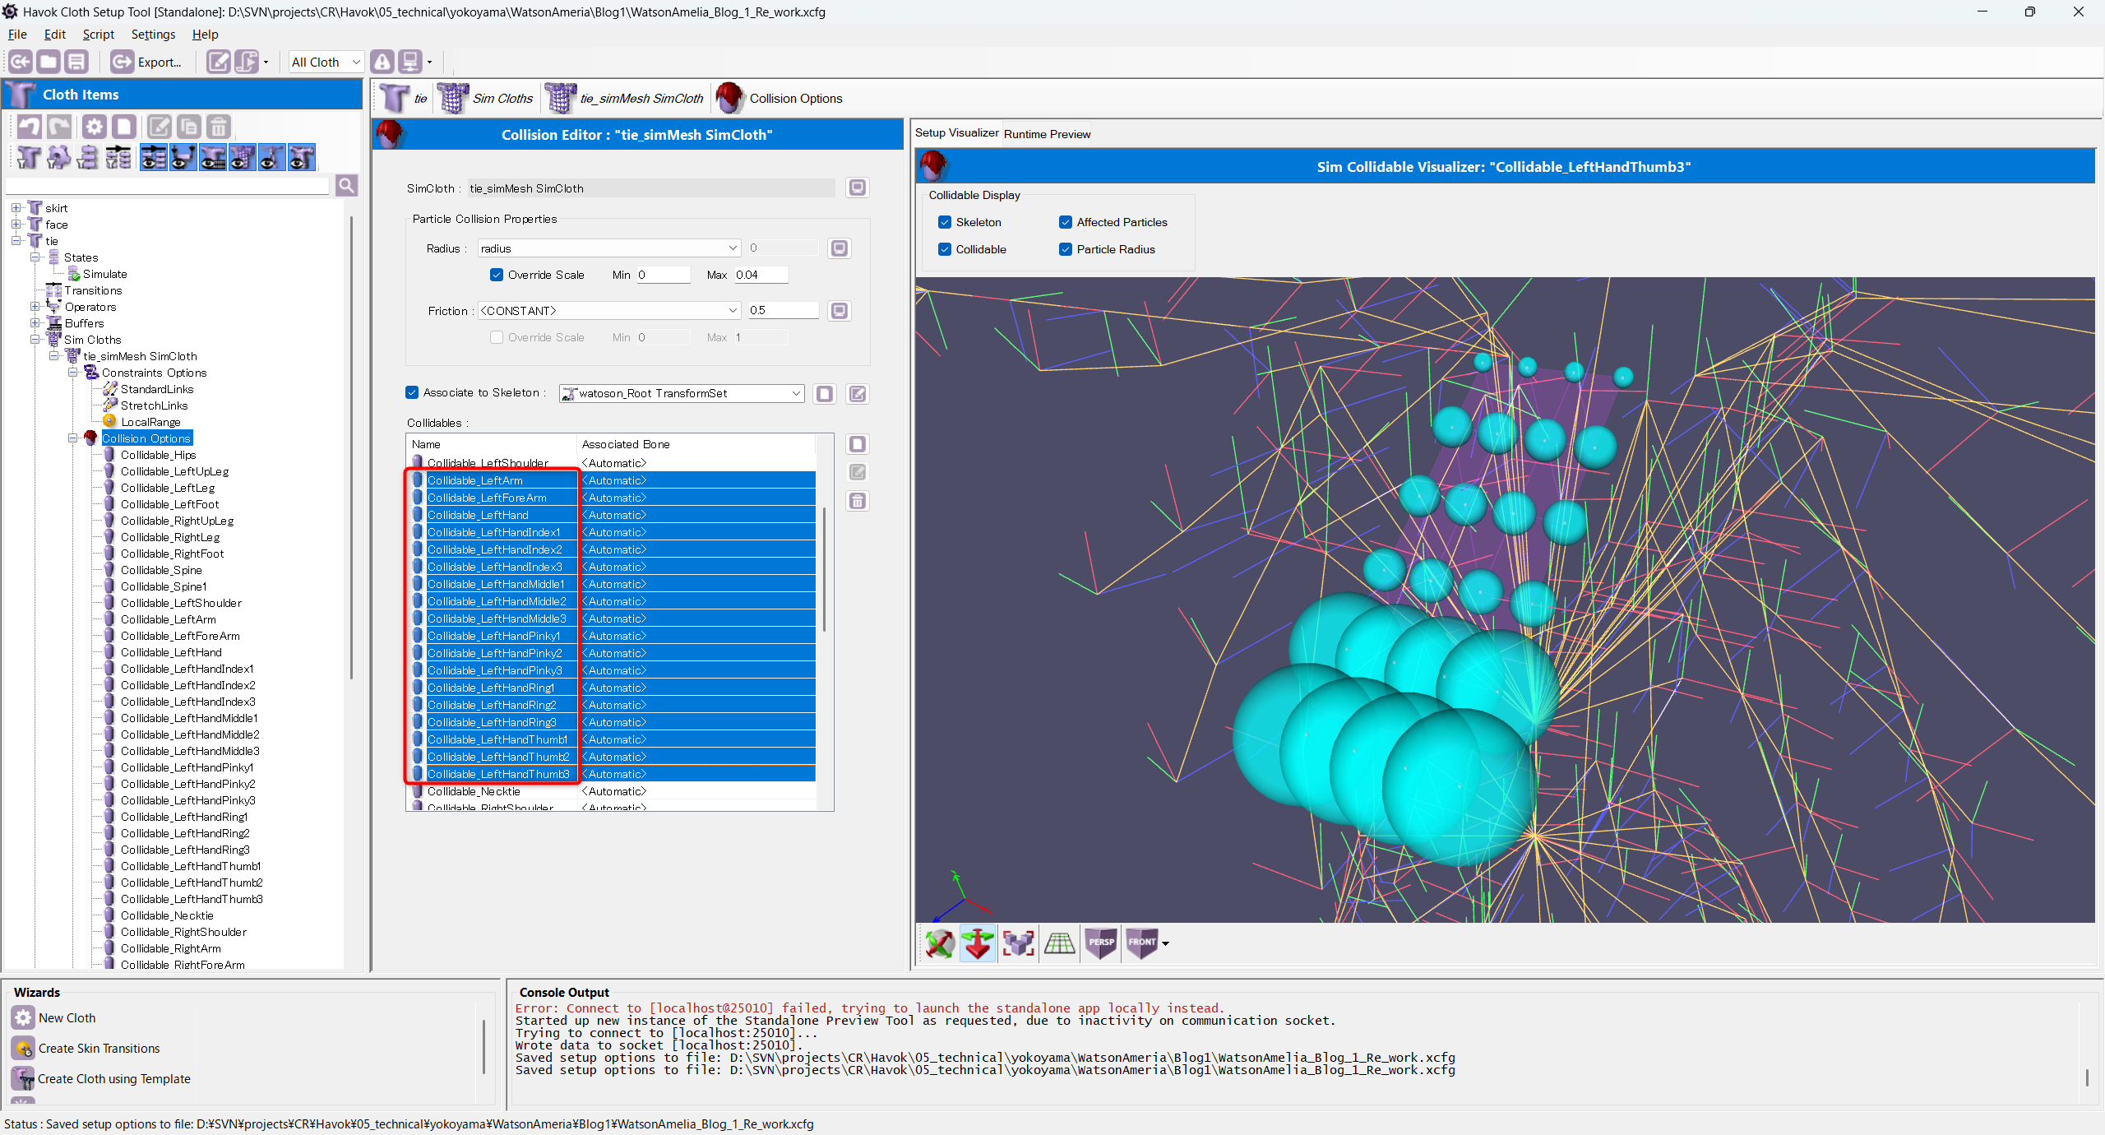2105x1135 pixels.
Task: Collapse the Collision Options tree node
Action: pyautogui.click(x=73, y=438)
